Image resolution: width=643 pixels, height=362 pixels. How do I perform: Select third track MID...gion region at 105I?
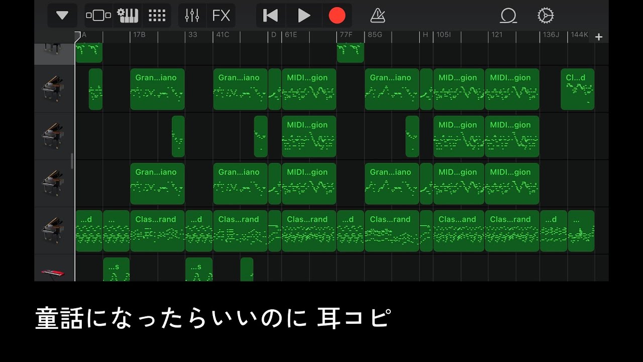click(459, 136)
